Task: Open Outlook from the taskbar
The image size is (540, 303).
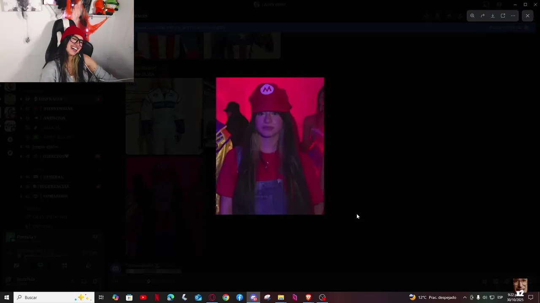Action: 198,298
